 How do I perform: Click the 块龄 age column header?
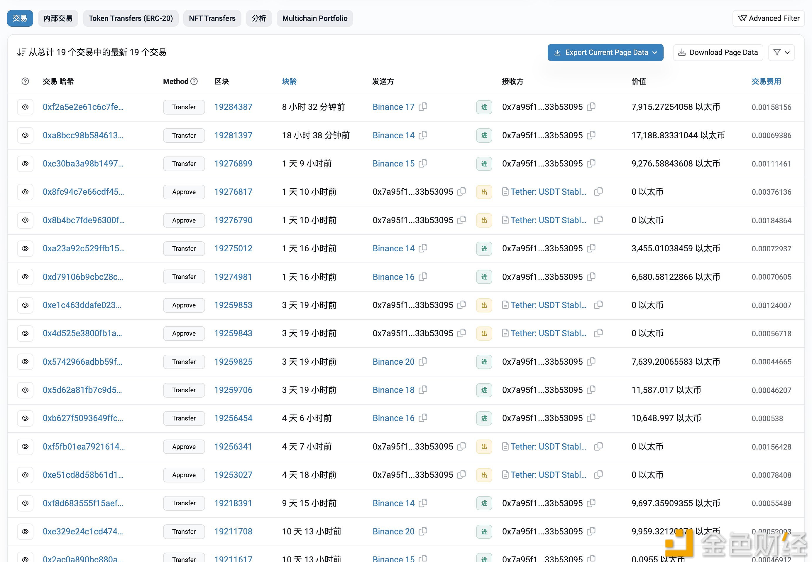point(289,81)
